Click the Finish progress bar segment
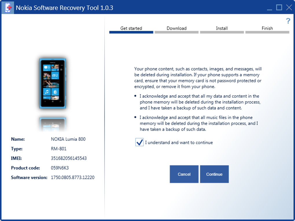 click(x=267, y=32)
